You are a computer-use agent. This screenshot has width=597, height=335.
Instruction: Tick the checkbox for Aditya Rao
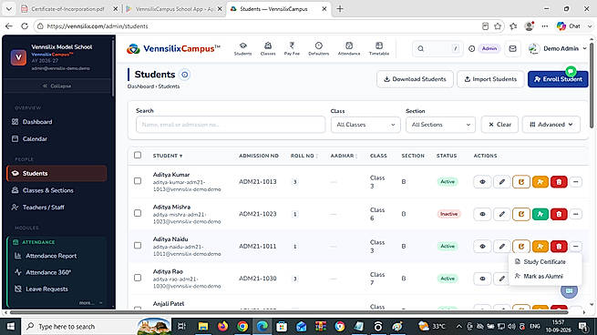[x=138, y=278]
